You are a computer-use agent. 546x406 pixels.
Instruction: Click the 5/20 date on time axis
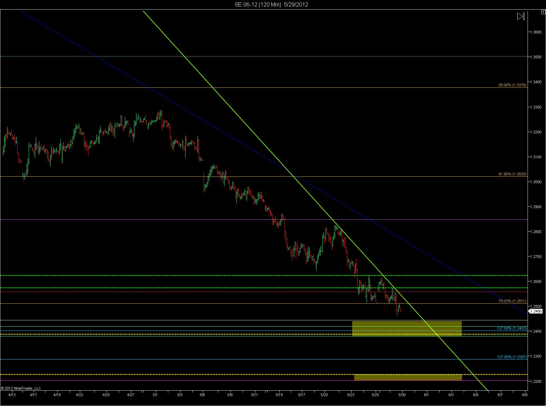click(324, 394)
